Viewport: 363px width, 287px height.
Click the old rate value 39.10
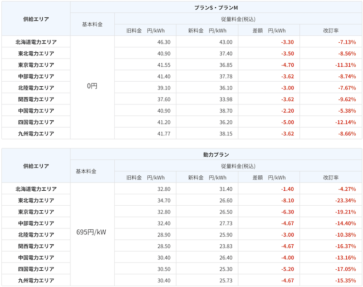click(x=164, y=88)
